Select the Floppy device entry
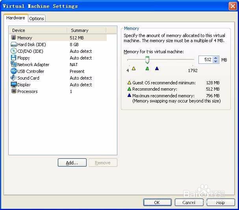The height and width of the screenshot is (210, 239). pyautogui.click(x=24, y=58)
